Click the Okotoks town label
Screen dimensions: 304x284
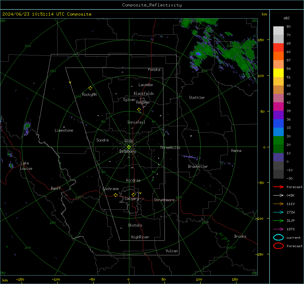pos(135,225)
